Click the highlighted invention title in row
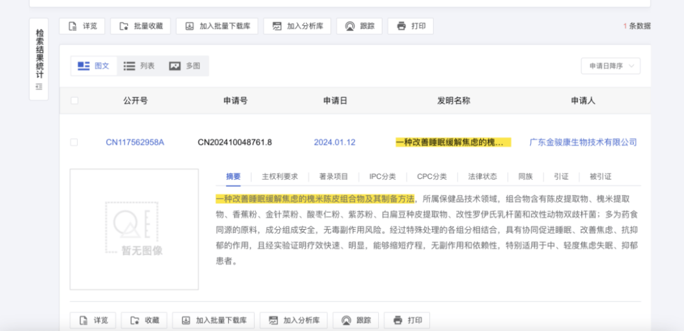 pyautogui.click(x=453, y=142)
